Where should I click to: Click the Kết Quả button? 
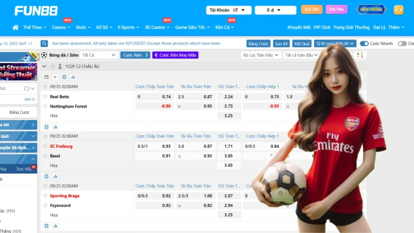tap(302, 44)
